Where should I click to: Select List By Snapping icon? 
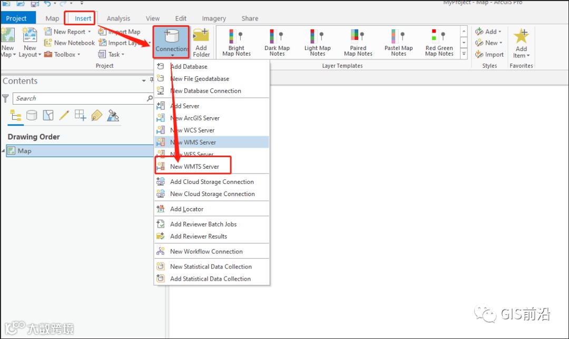tap(80, 116)
